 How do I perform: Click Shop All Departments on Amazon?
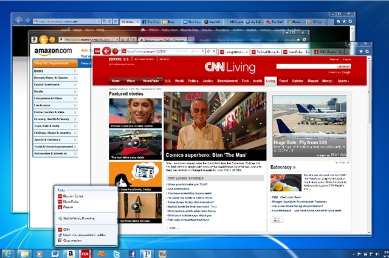tap(55, 64)
